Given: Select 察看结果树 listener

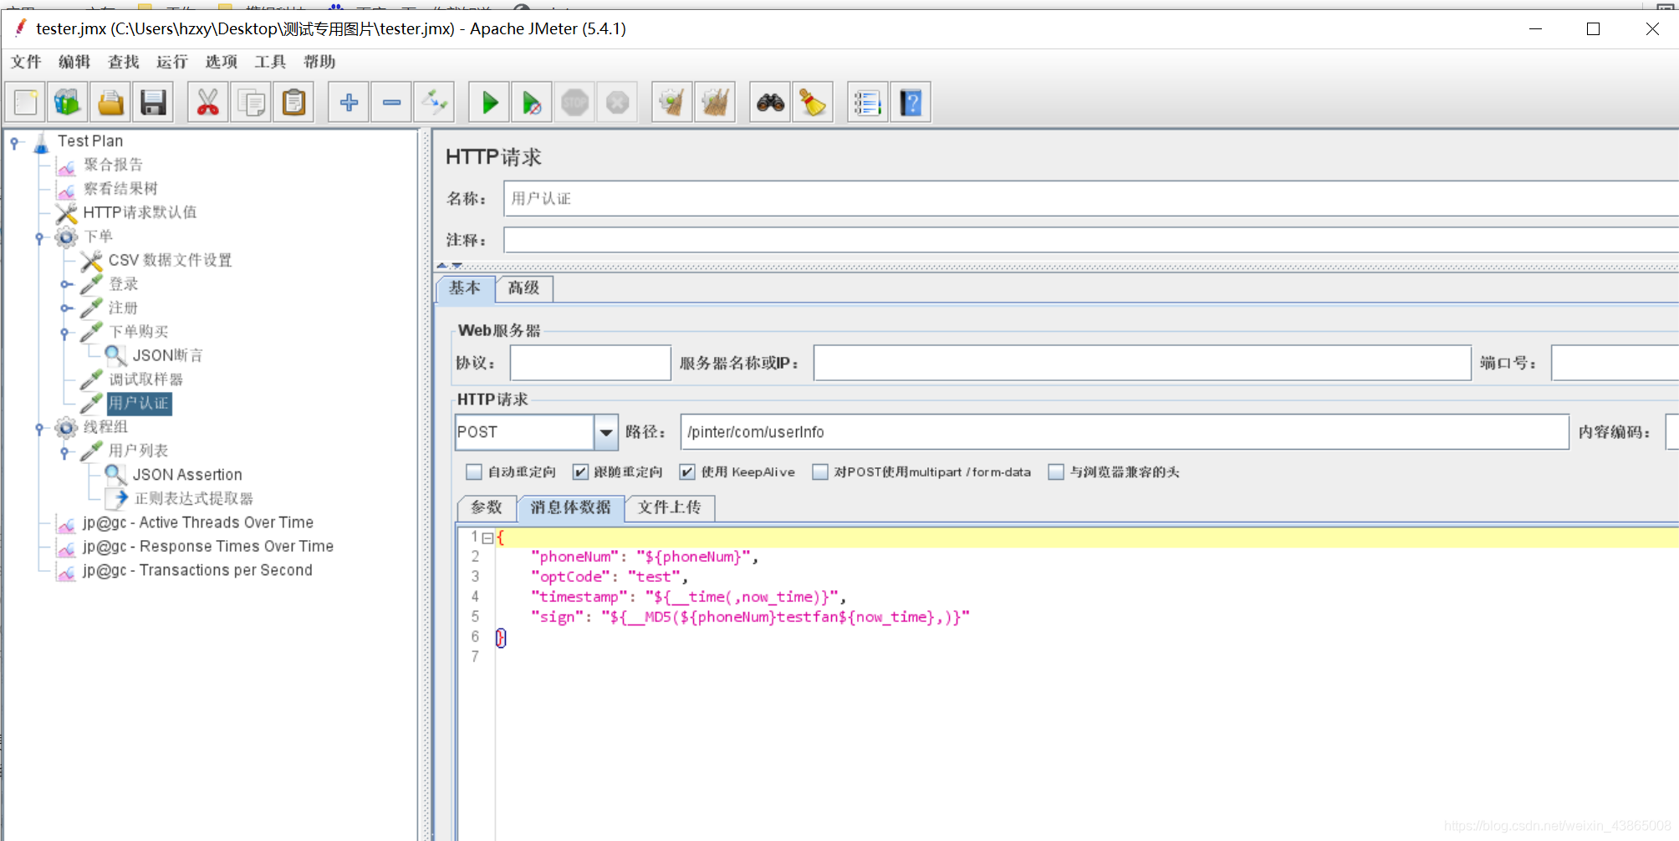Looking at the screenshot, I should (x=120, y=189).
